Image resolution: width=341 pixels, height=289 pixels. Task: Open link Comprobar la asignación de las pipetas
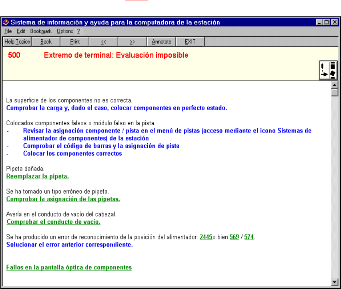[63, 199]
